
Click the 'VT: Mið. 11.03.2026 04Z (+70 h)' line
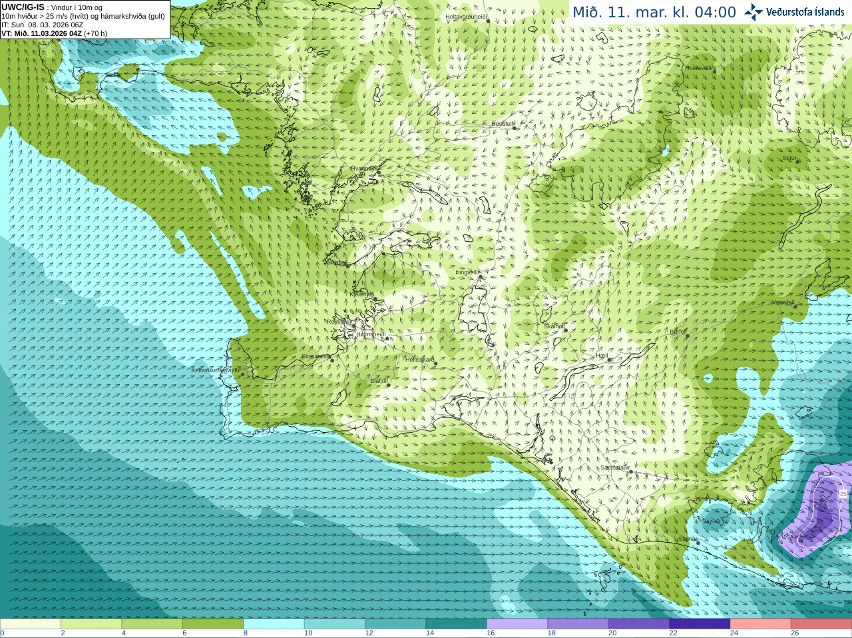pyautogui.click(x=55, y=33)
